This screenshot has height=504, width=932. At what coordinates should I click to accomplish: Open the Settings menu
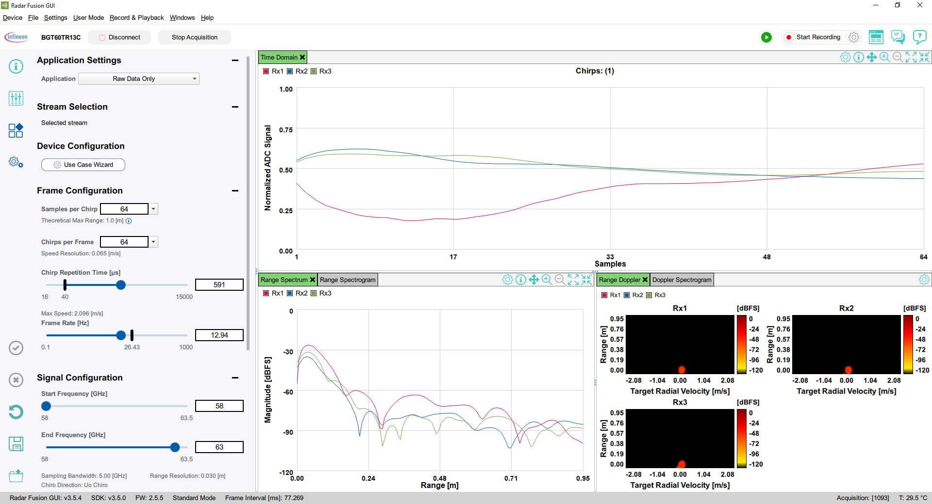tap(55, 17)
